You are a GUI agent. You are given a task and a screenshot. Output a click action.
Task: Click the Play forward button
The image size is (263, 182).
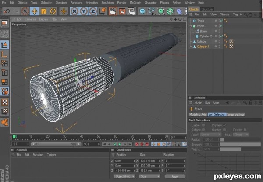tap(120, 144)
